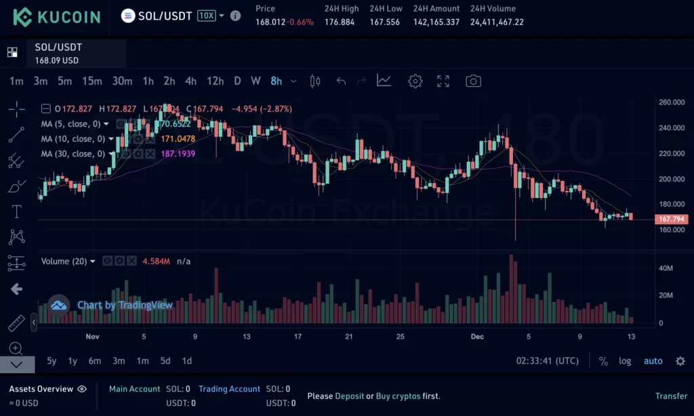Click the 10X leverage badge
Screen dimensions: 694x416
click(206, 16)
